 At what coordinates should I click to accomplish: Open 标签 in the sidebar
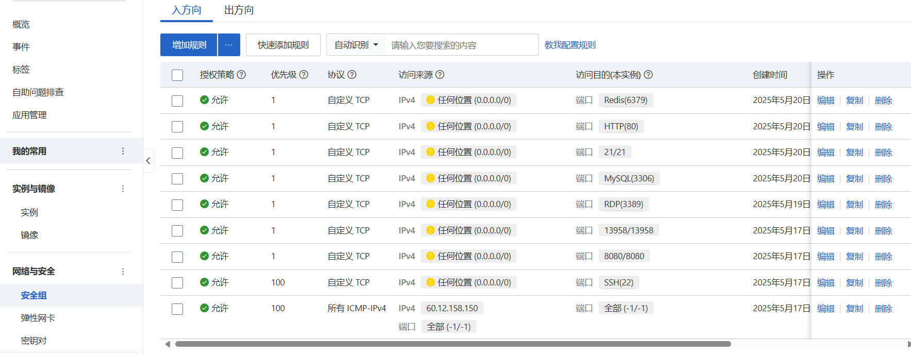click(21, 69)
